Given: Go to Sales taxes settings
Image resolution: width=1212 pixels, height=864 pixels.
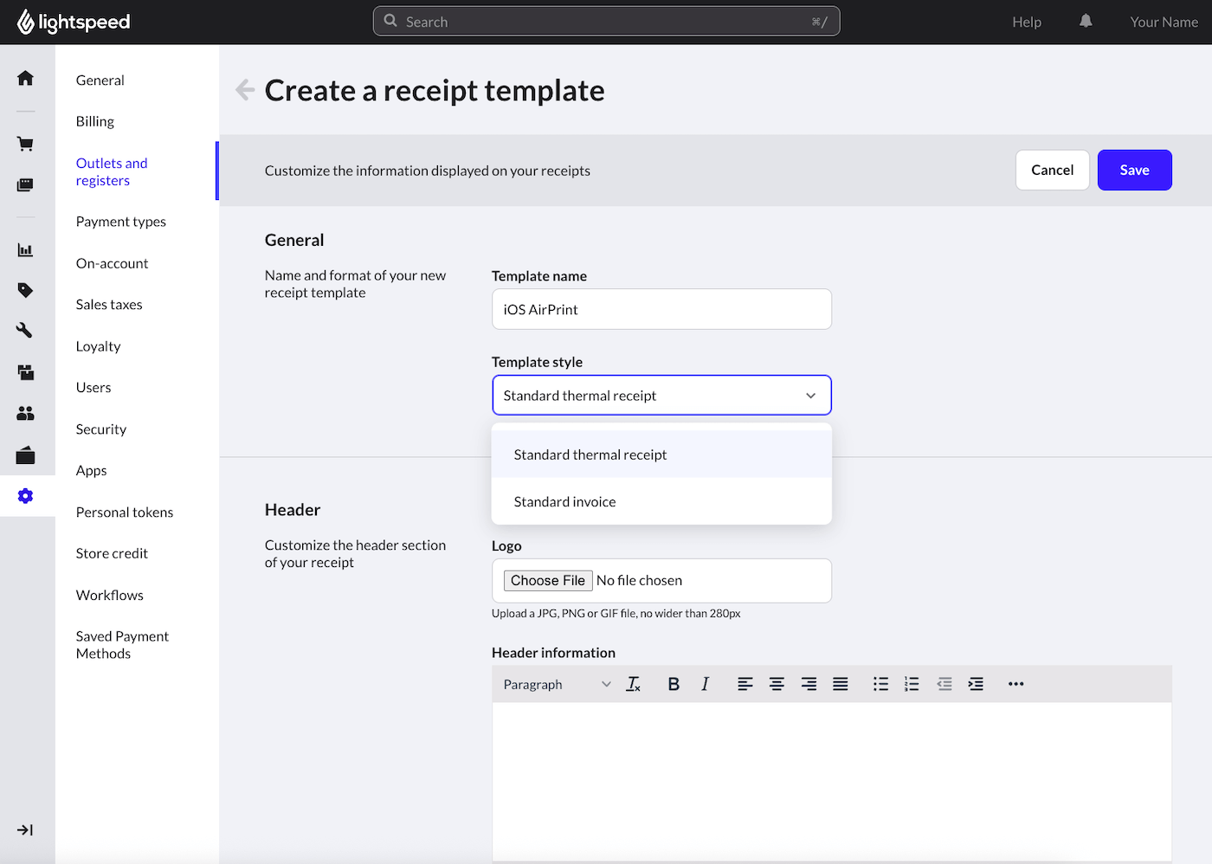Looking at the screenshot, I should pyautogui.click(x=109, y=305).
